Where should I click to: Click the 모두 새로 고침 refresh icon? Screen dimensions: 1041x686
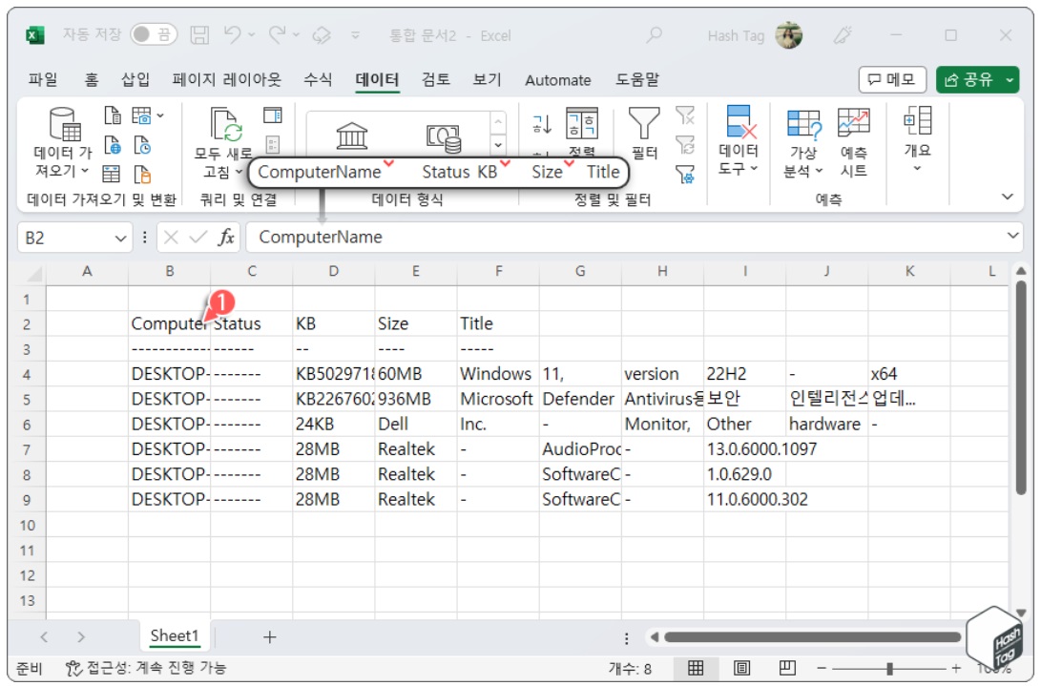tap(226, 124)
